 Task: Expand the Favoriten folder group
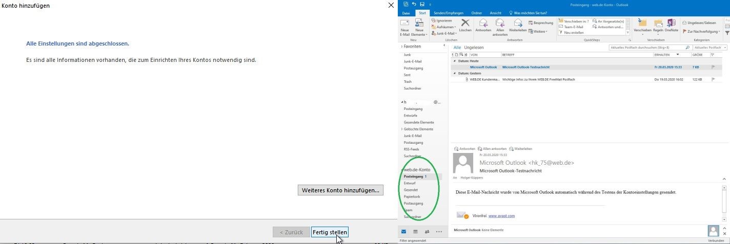point(402,46)
